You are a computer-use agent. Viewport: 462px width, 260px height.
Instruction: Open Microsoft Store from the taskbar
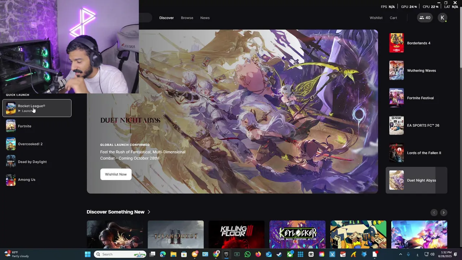[x=184, y=254]
